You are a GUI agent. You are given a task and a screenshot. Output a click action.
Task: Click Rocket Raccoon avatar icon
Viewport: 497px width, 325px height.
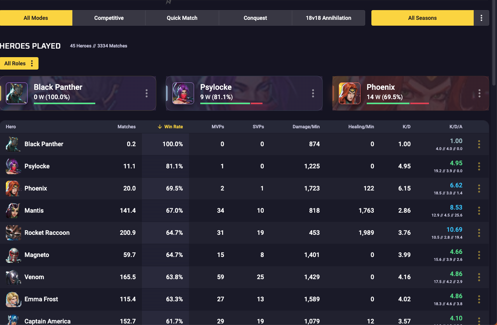[13, 233]
